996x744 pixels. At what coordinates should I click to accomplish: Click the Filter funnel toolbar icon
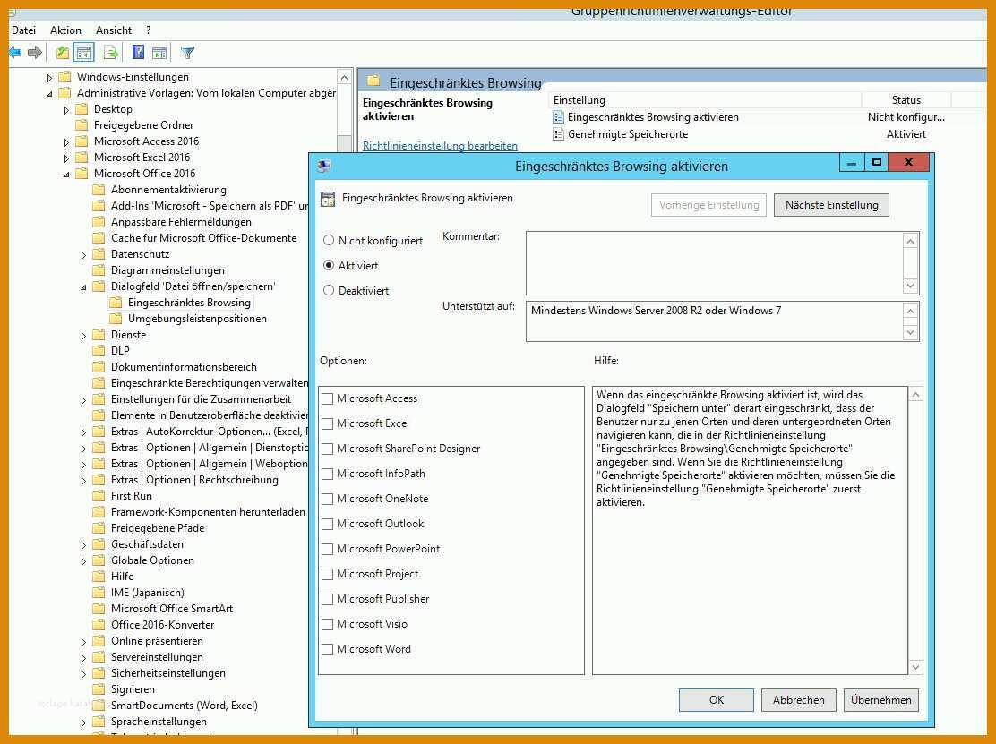click(187, 53)
